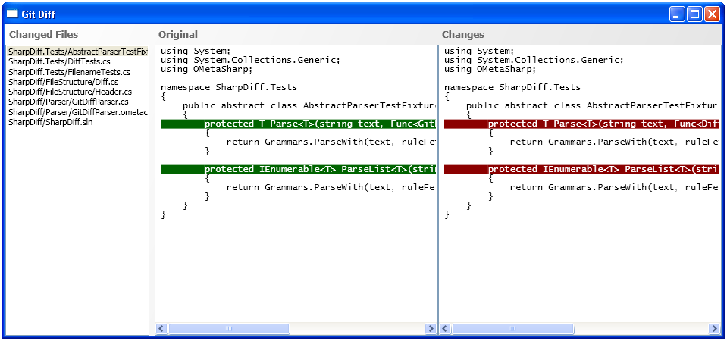
Task: Select GitDiffParser.ometacs file entry
Action: [77, 112]
